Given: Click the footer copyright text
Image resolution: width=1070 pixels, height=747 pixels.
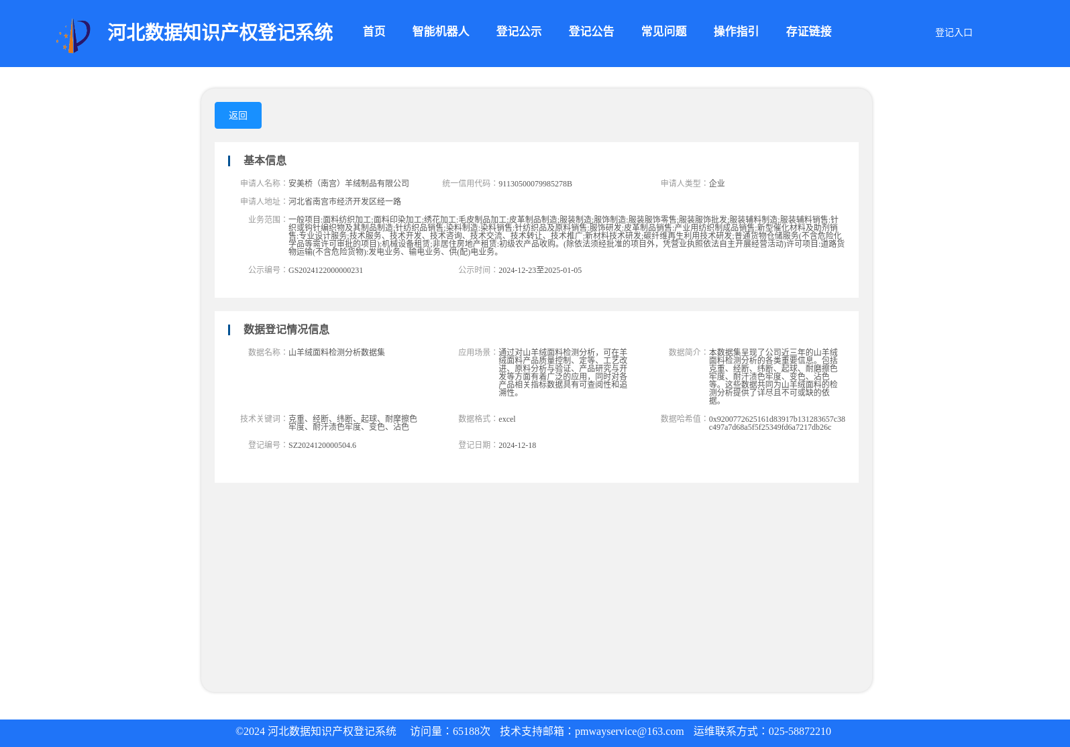Looking at the screenshot, I should point(316,732).
